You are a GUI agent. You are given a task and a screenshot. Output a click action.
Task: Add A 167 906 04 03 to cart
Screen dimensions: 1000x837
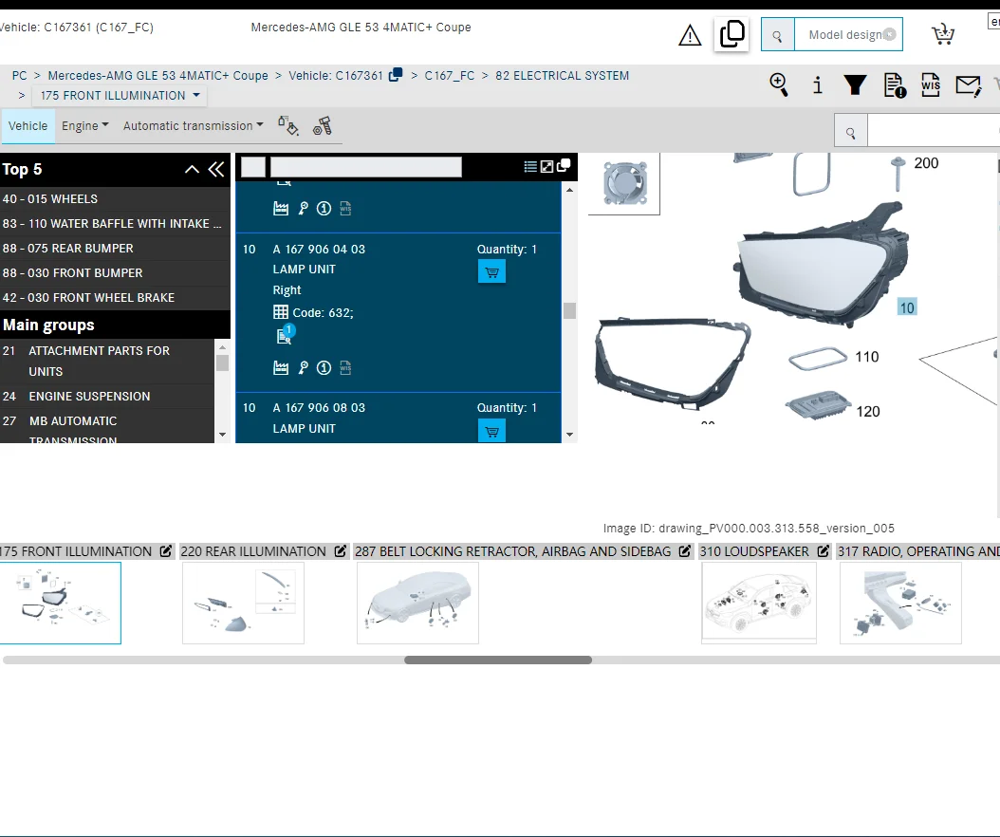pyautogui.click(x=491, y=271)
